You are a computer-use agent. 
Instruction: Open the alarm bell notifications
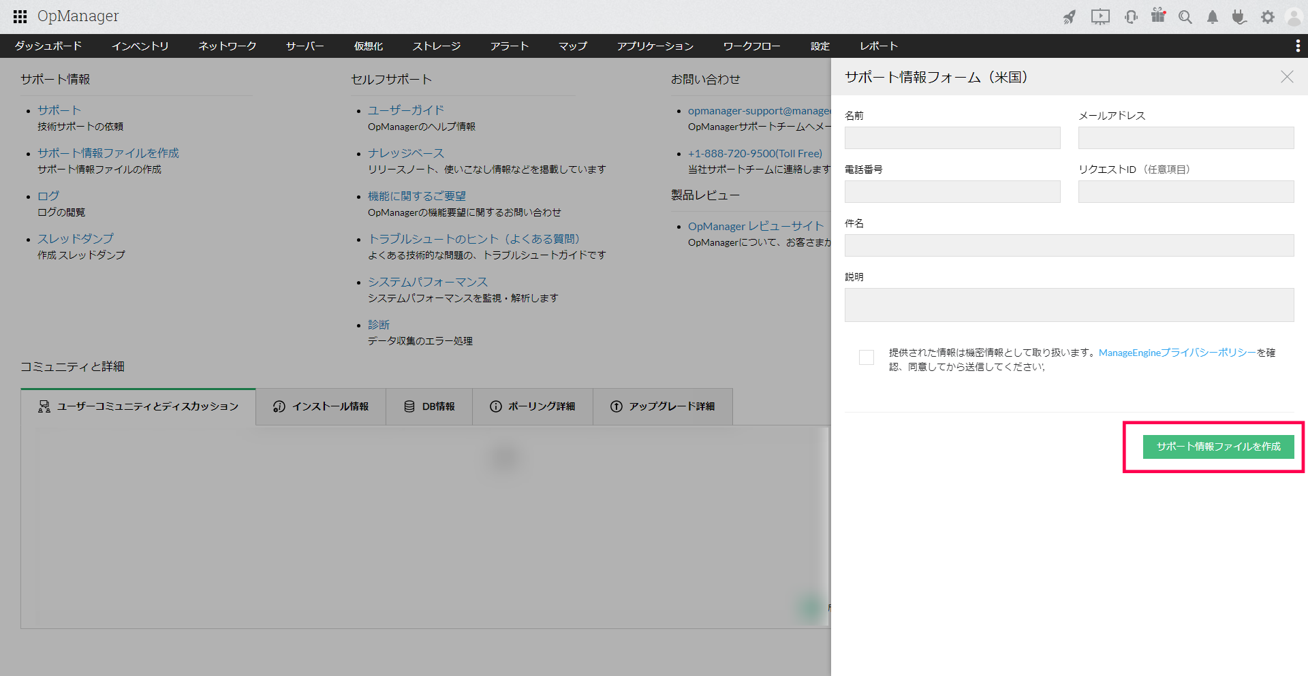pyautogui.click(x=1213, y=17)
